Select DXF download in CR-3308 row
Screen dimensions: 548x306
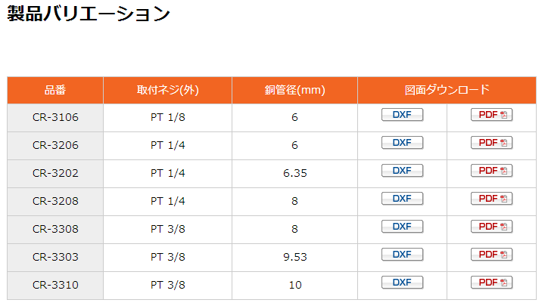coord(402,227)
